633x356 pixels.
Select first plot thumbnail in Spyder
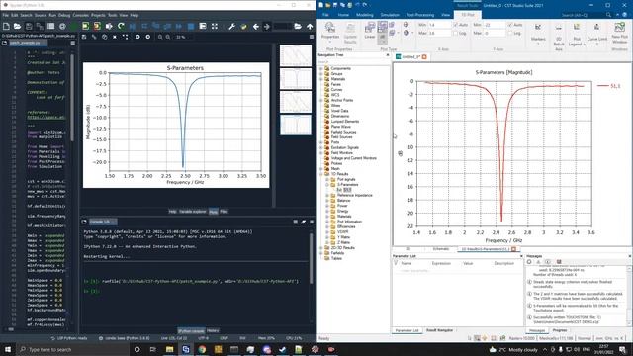click(296, 55)
